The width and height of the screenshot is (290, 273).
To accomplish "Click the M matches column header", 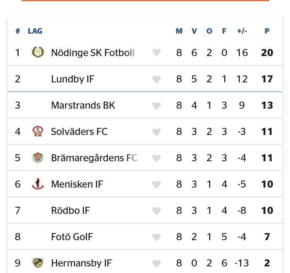I will (x=179, y=31).
